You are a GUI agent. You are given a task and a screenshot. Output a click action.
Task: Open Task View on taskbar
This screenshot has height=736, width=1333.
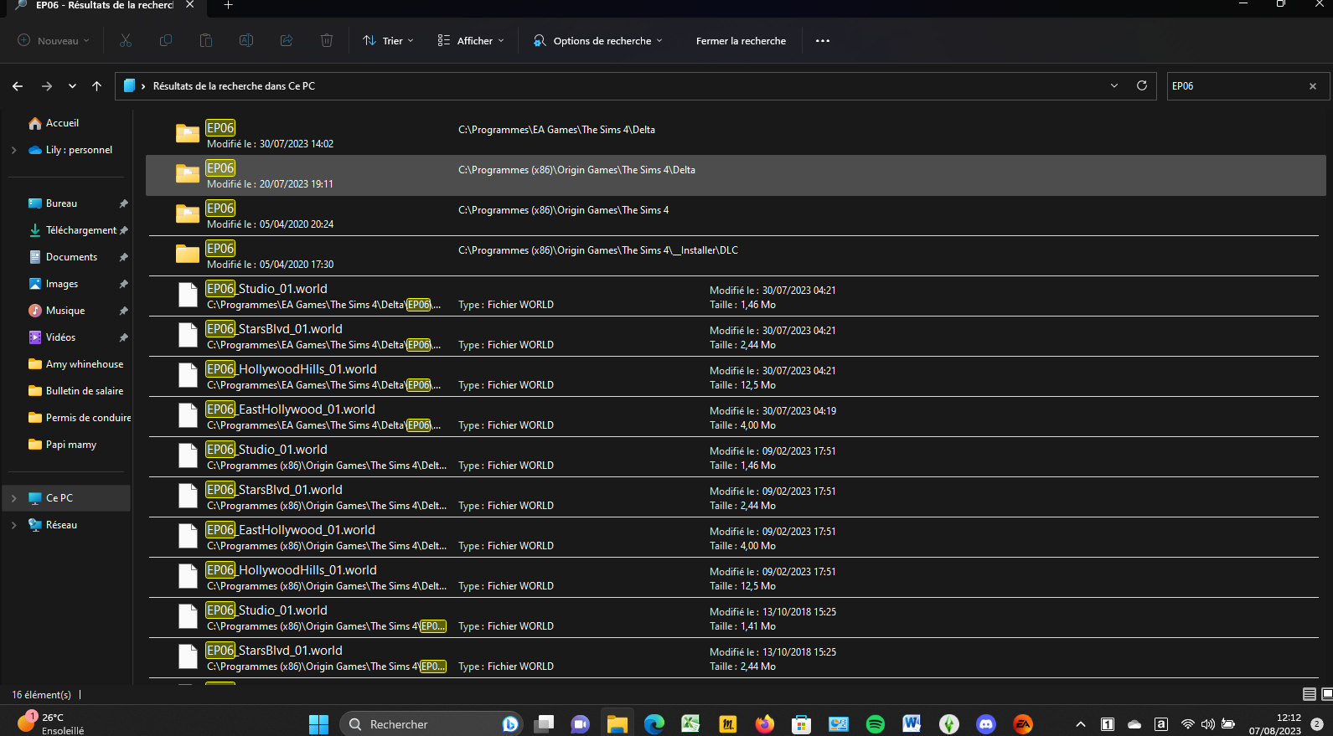pos(545,724)
